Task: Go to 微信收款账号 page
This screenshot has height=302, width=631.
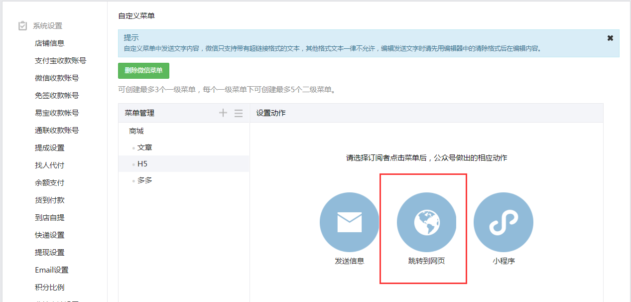Action: (x=57, y=78)
